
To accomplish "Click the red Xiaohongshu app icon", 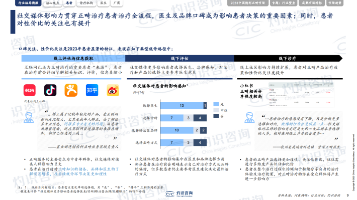I will pyautogui.click(x=30, y=90).
